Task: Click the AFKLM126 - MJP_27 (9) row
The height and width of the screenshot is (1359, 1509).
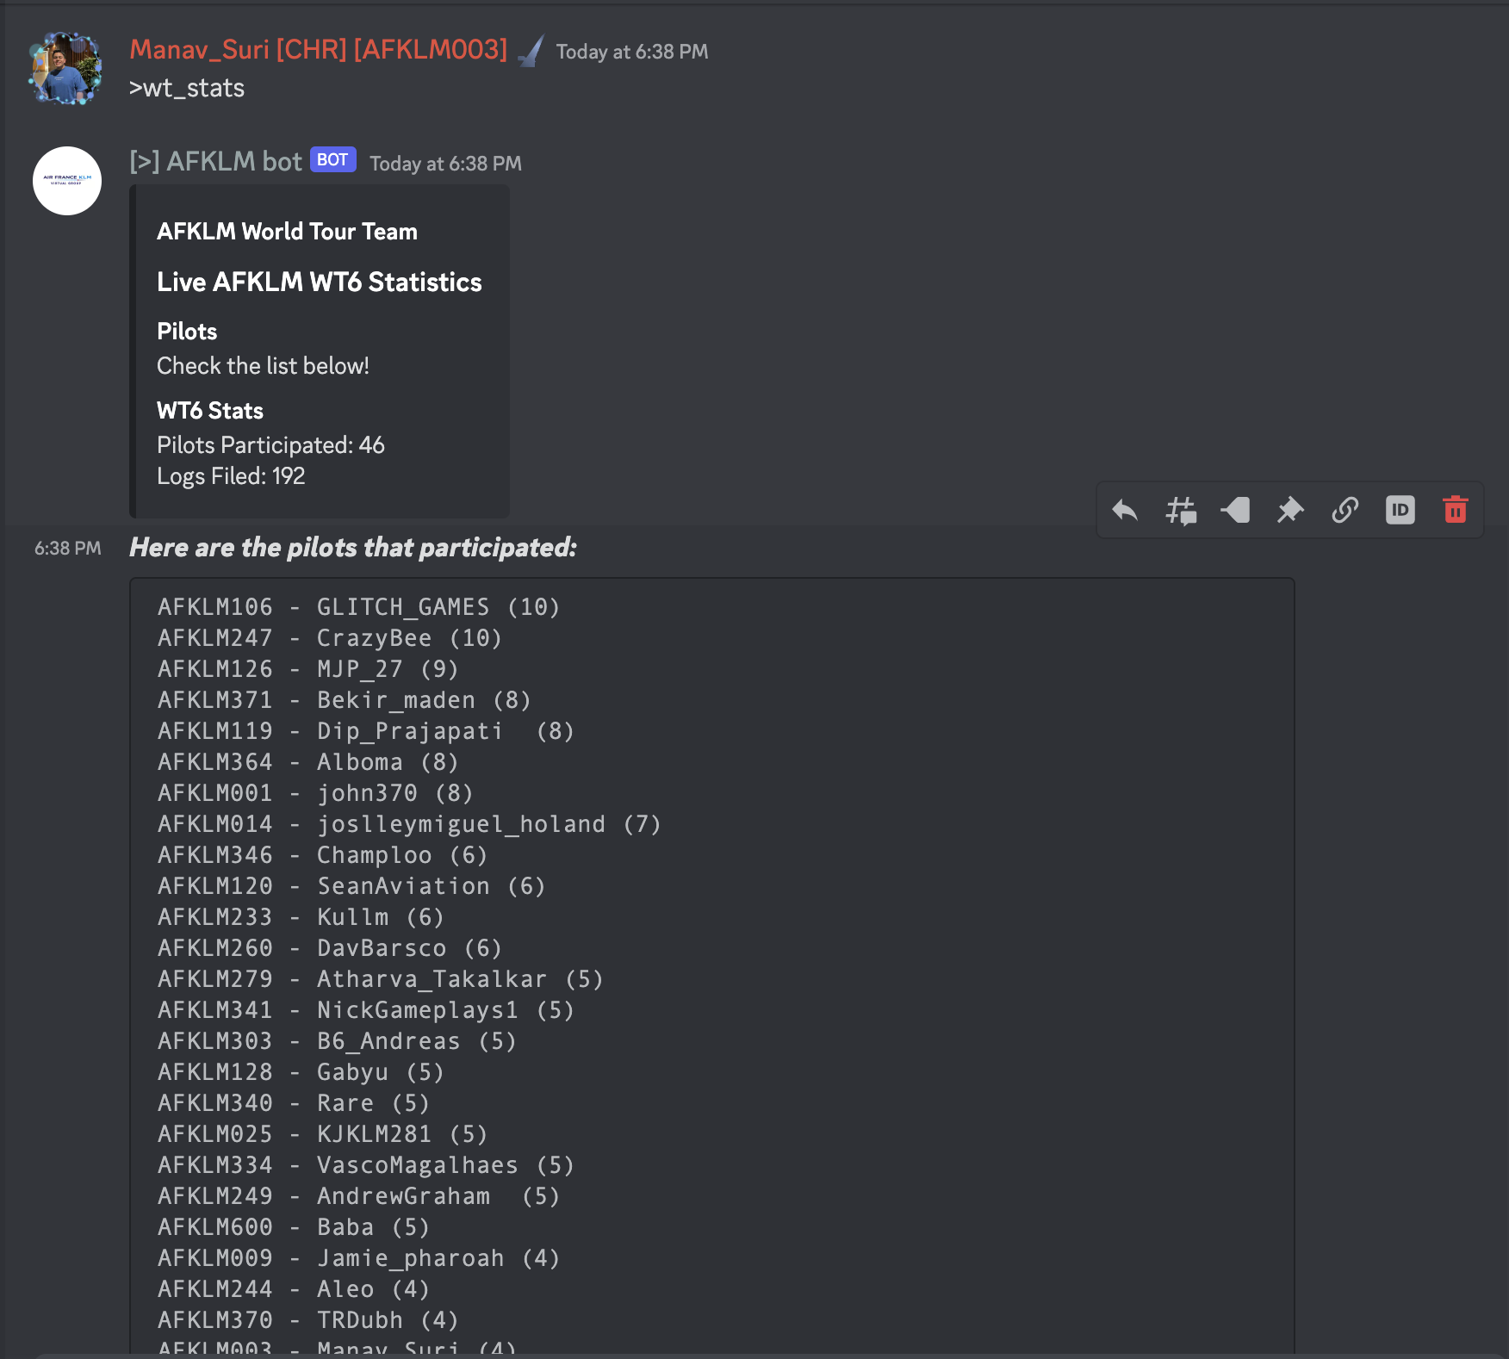Action: point(308,669)
